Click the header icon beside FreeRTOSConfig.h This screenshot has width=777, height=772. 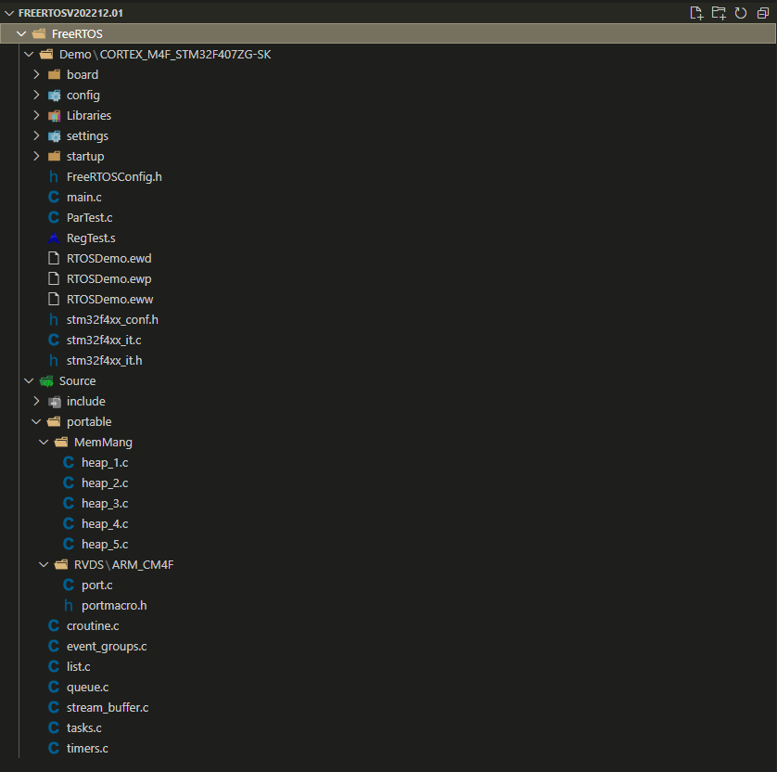point(54,177)
